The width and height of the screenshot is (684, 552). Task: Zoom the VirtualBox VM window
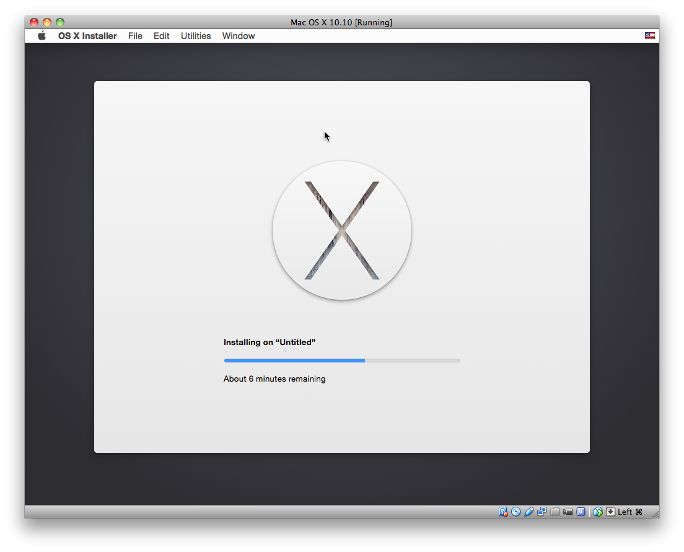point(60,22)
